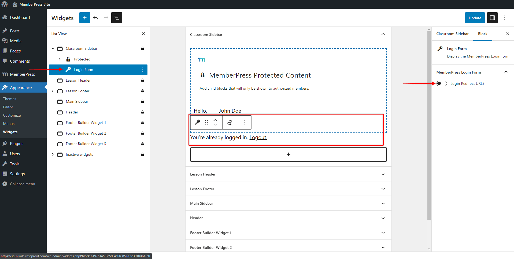Move Login Form block down
The height and width of the screenshot is (259, 514).
pyautogui.click(x=215, y=125)
